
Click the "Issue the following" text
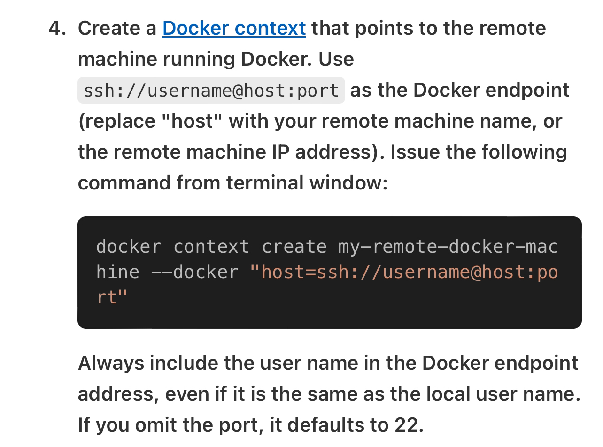point(479,152)
